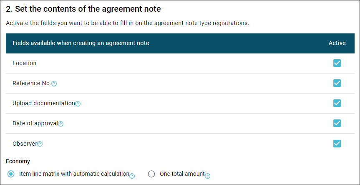
Task: Click the Upload documentation label text
Action: [x=44, y=104]
